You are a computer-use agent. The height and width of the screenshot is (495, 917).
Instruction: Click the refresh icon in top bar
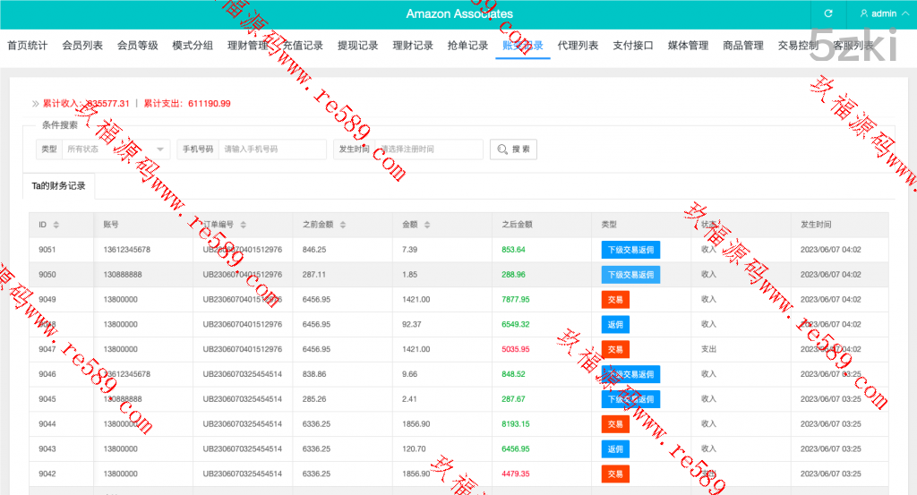point(828,13)
